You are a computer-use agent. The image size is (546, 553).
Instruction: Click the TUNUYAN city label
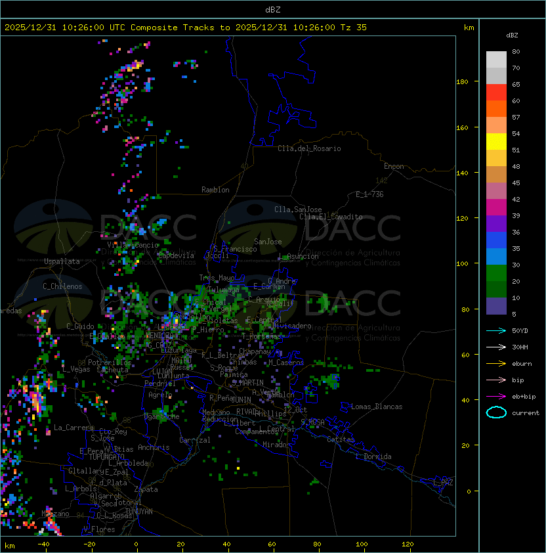(138, 511)
